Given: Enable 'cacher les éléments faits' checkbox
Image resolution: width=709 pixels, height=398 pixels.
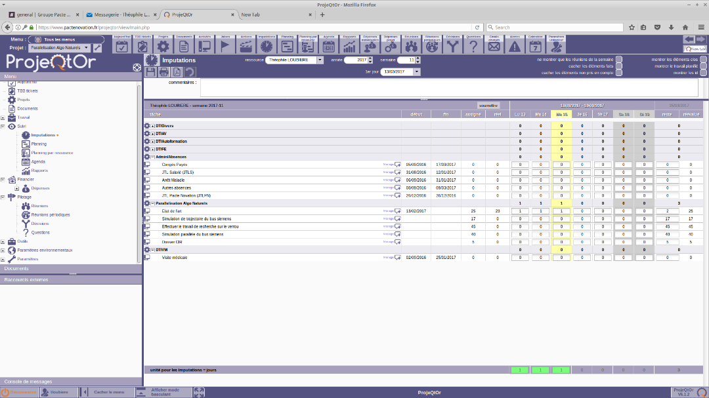Looking at the screenshot, I should point(618,66).
